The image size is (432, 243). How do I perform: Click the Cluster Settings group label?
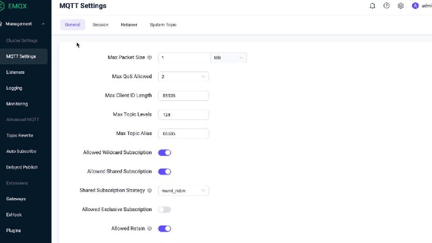click(x=22, y=40)
